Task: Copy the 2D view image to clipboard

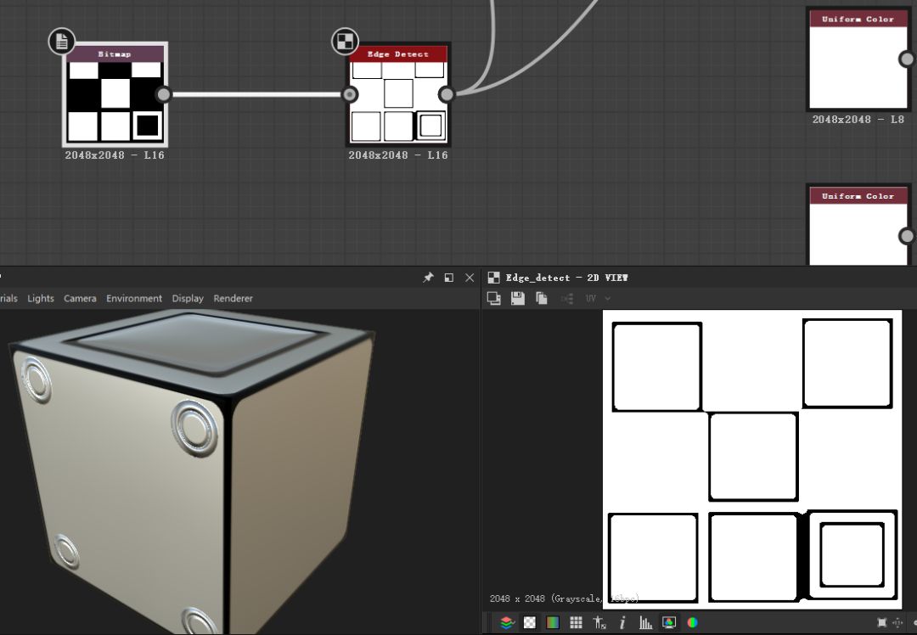Action: (542, 299)
